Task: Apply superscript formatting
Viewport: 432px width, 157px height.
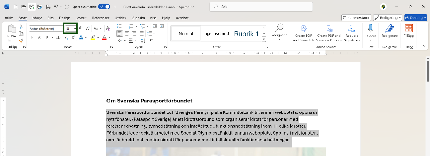Action: coord(73,37)
